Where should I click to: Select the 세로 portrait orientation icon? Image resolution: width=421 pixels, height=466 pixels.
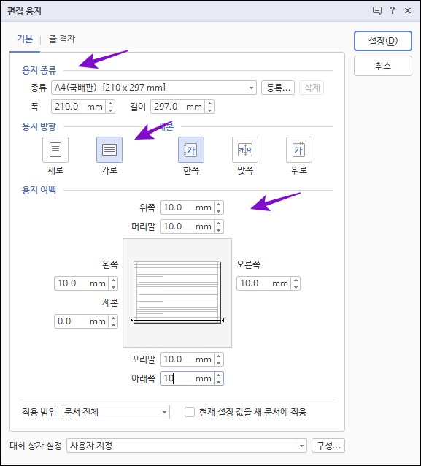[x=55, y=150]
